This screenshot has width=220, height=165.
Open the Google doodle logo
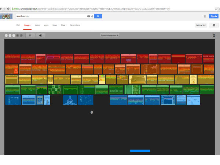(x=6, y=16)
